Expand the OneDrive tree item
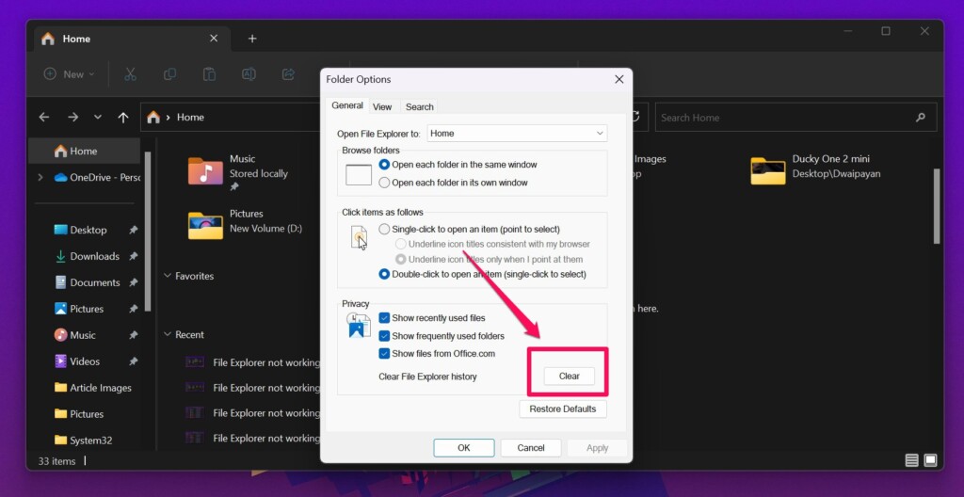 (x=40, y=177)
